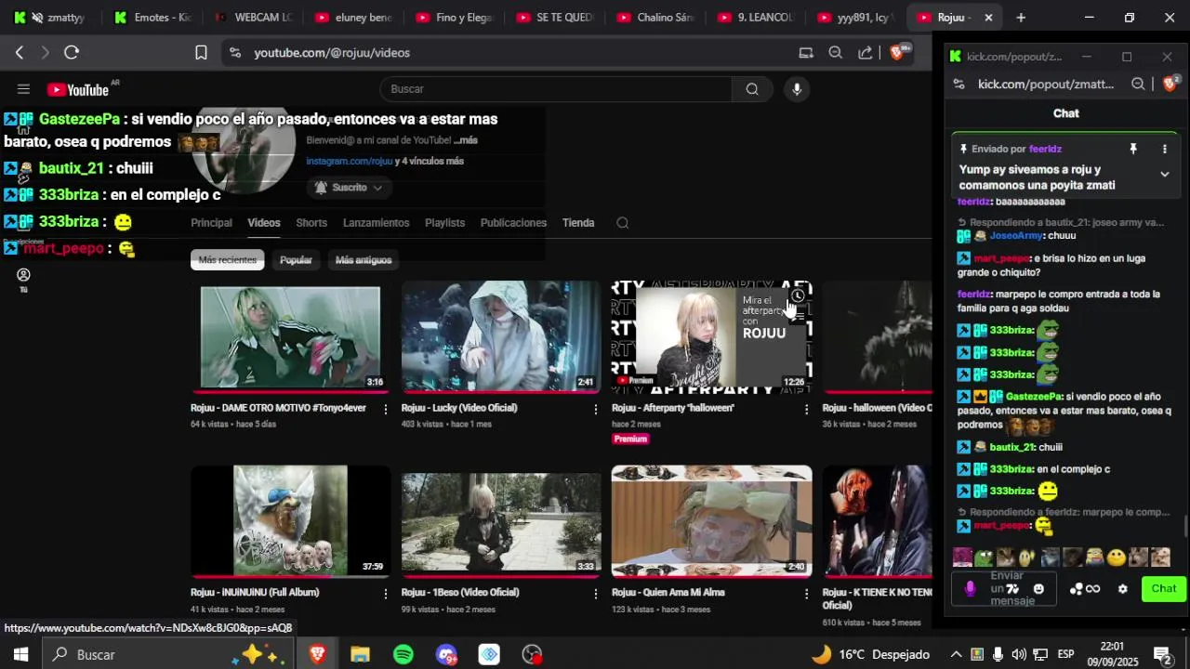The height and width of the screenshot is (669, 1190).
Task: Share this page via address bar icon
Action: click(866, 53)
